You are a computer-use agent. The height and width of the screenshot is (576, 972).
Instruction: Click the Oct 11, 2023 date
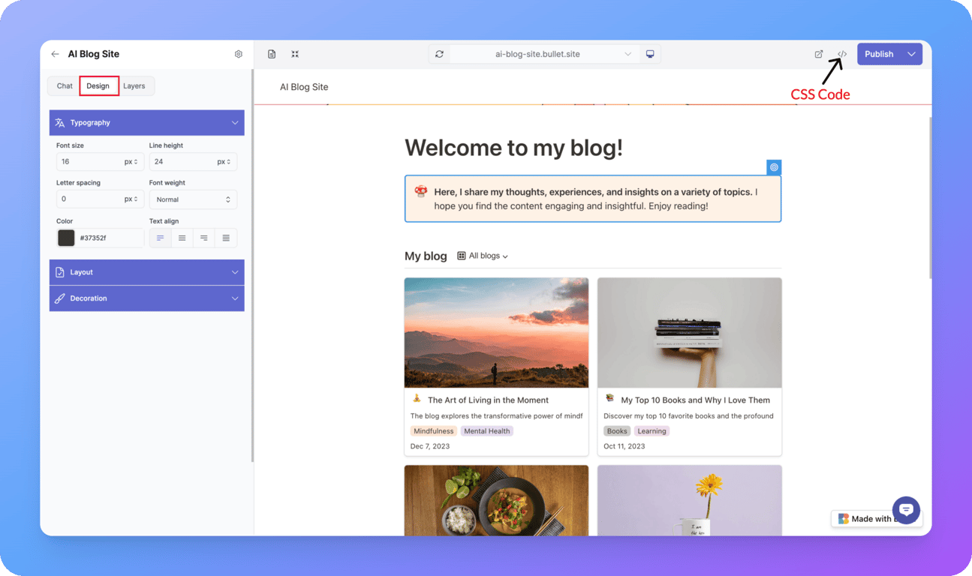click(624, 446)
